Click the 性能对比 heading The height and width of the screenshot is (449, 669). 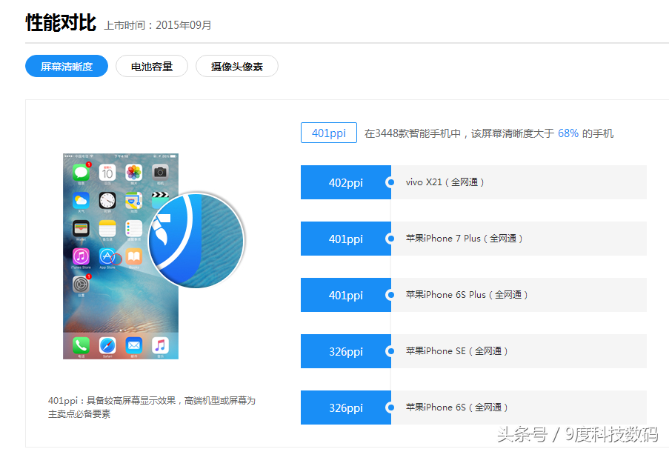click(x=61, y=22)
